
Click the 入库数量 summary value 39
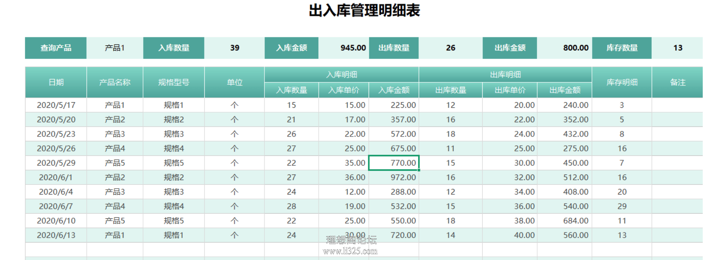(234, 48)
